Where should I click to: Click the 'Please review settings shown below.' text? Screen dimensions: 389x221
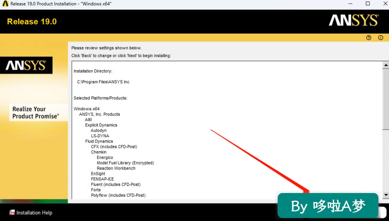(107, 48)
